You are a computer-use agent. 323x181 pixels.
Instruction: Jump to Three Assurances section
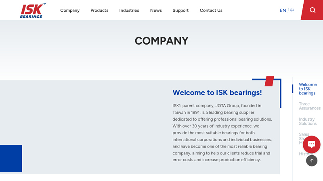click(x=310, y=106)
